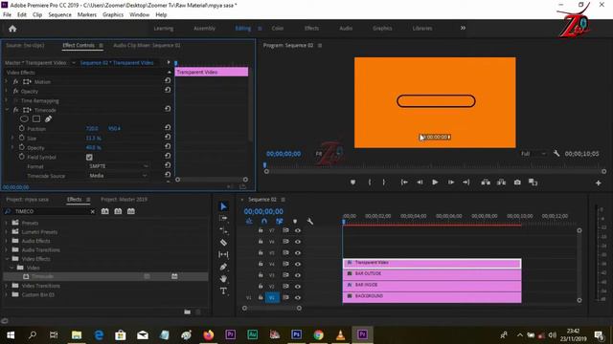The width and height of the screenshot is (613, 344).
Task: Toggle Position stopwatch animation
Action: (x=21, y=128)
